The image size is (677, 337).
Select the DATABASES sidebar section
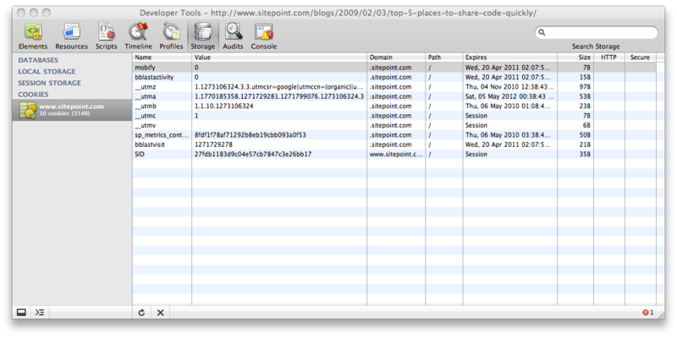pos(38,60)
